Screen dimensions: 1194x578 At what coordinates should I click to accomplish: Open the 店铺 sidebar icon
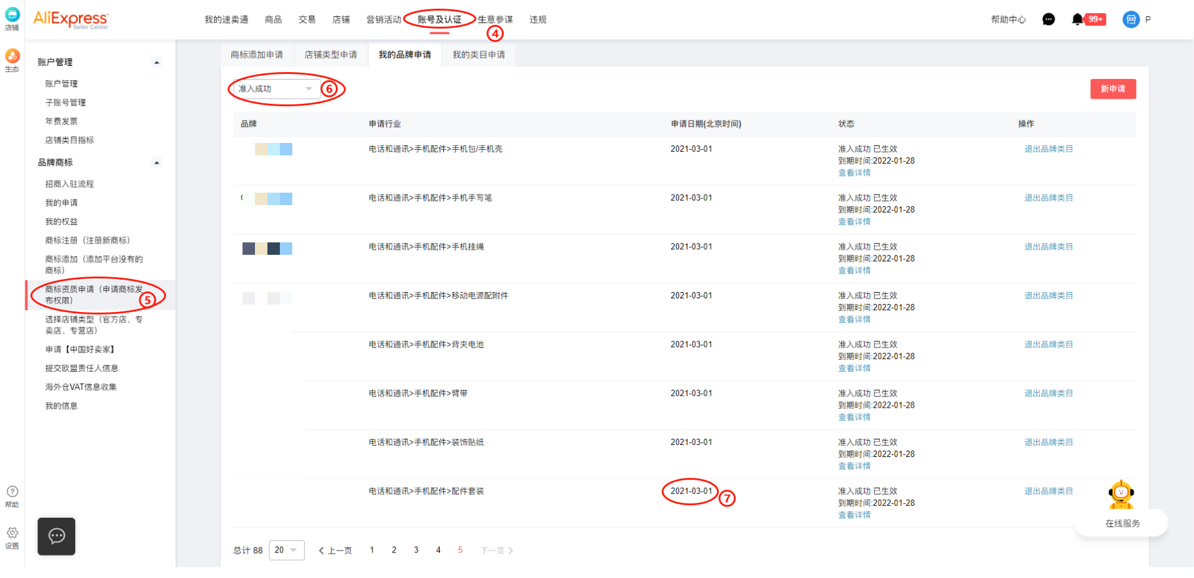coord(12,17)
